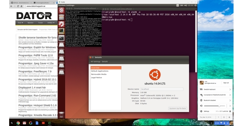Open Google Docs shelf icon
The width and height of the screenshot is (243, 126).
point(37,123)
